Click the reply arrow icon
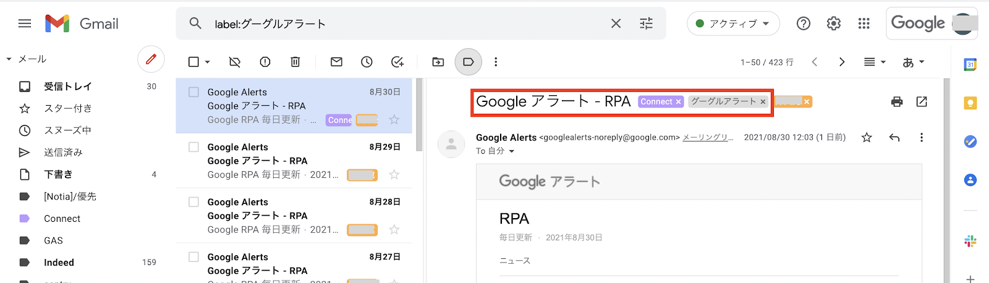 (894, 137)
